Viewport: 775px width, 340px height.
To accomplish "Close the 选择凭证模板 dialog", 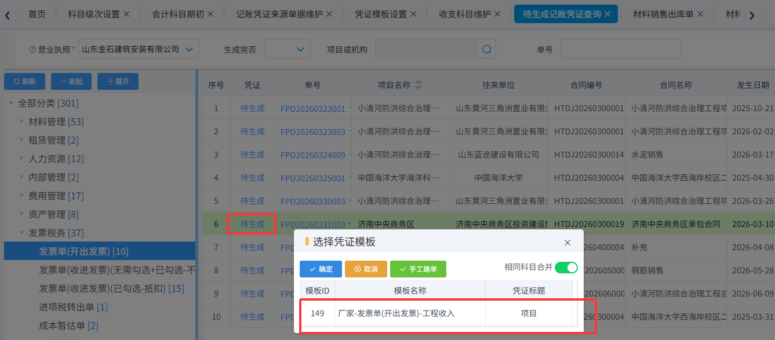I will (x=567, y=243).
